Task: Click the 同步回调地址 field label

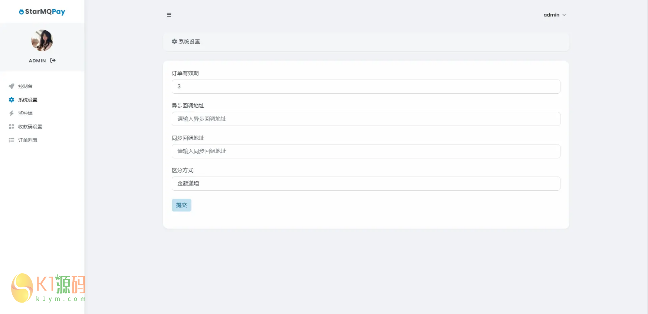Action: pos(188,138)
